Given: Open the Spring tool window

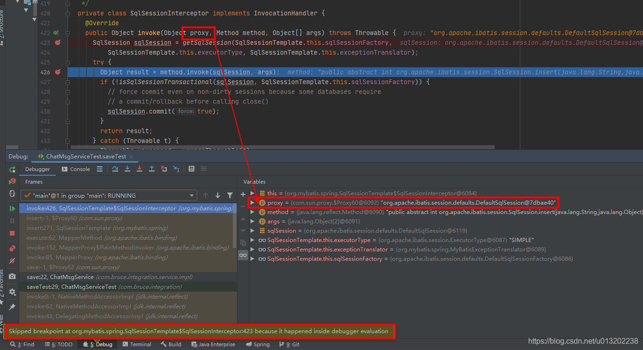Looking at the screenshot, I should (x=257, y=344).
